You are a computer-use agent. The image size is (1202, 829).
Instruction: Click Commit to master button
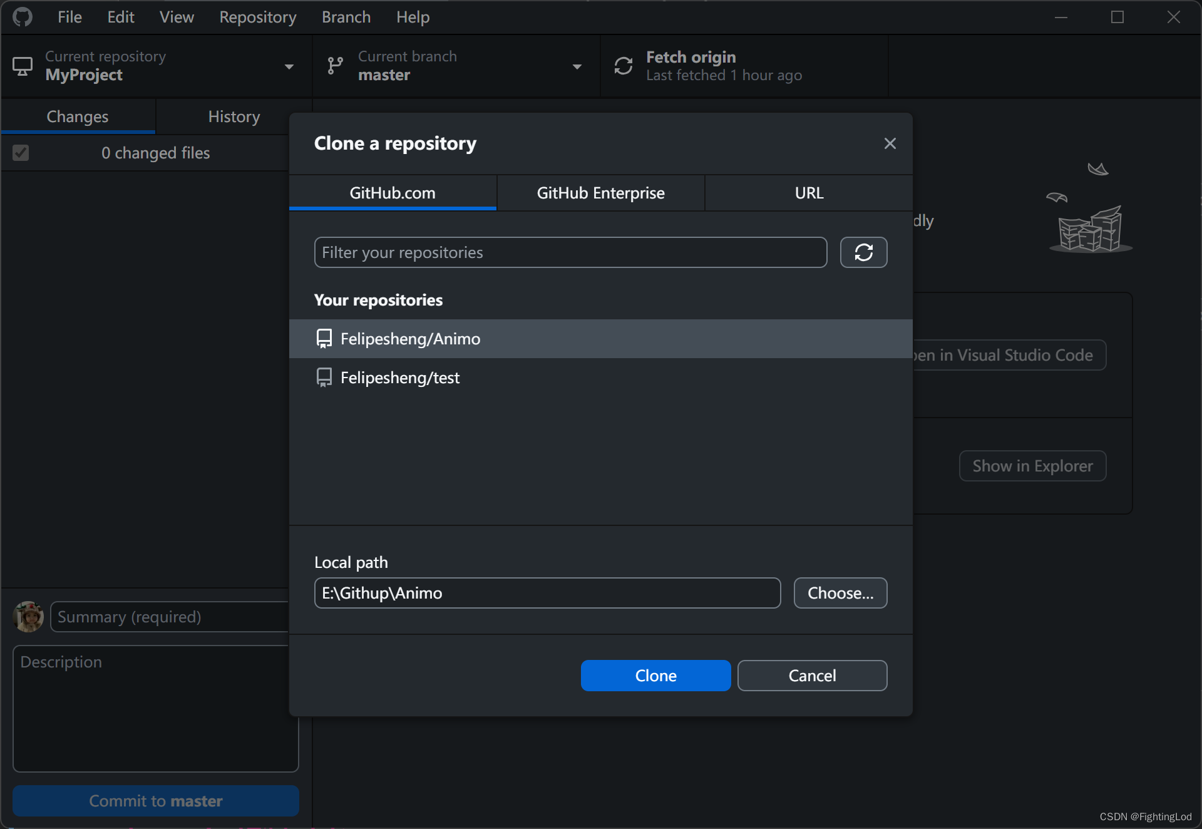156,801
